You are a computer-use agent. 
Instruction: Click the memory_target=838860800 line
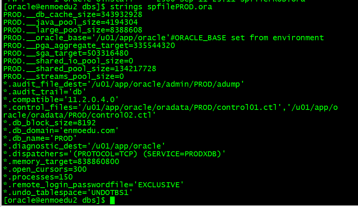(61, 162)
